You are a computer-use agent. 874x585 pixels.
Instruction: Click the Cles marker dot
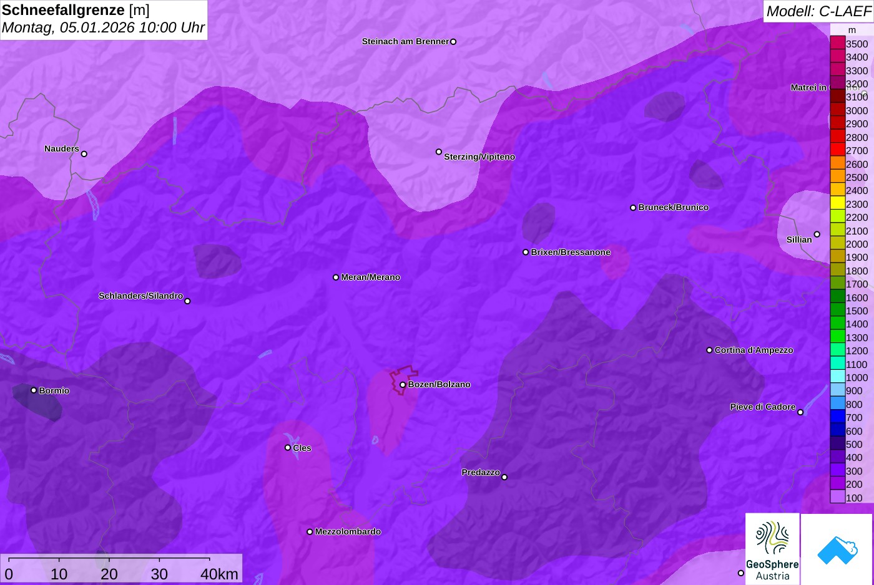pyautogui.click(x=288, y=447)
